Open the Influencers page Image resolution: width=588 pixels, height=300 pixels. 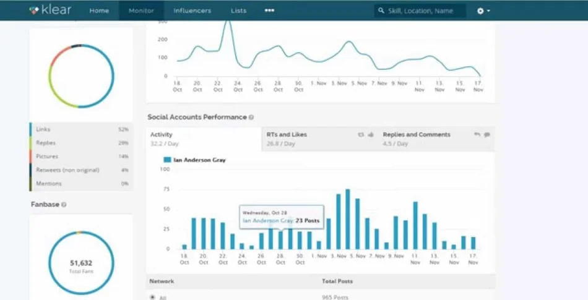[192, 11]
